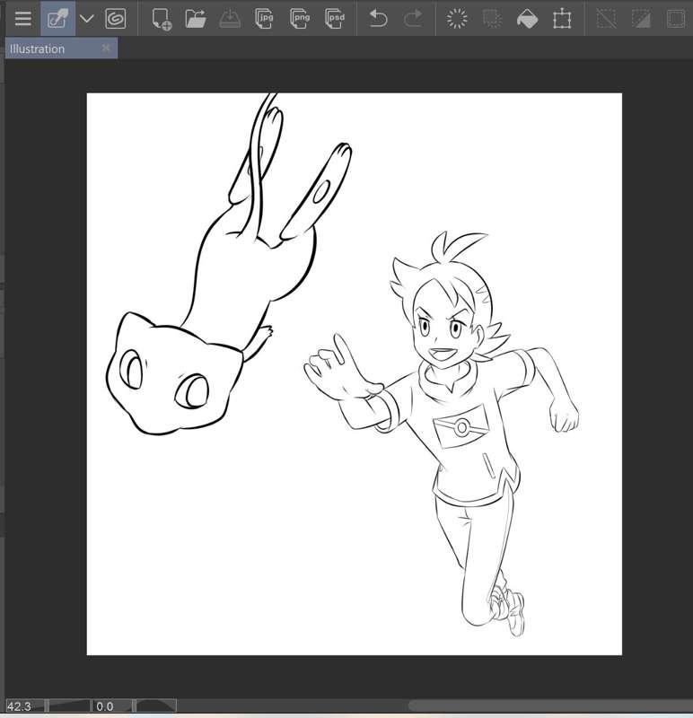This screenshot has width=693, height=718.
Task: Click the Open file folder icon
Action: click(196, 19)
